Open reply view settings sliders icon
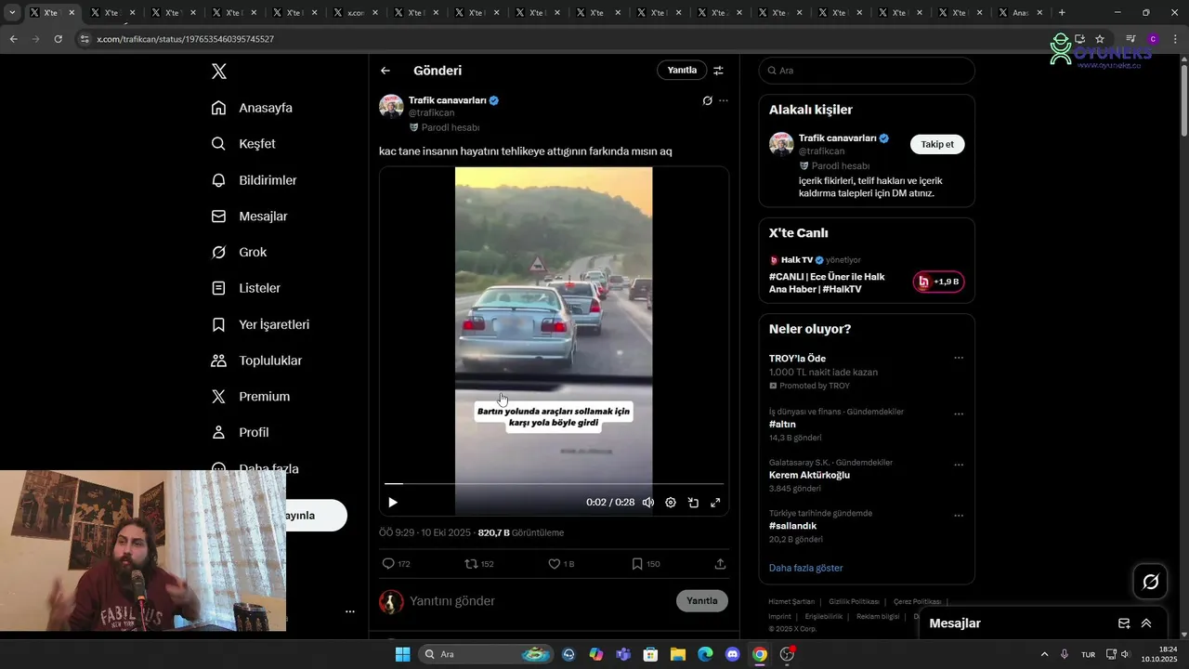 [718, 71]
